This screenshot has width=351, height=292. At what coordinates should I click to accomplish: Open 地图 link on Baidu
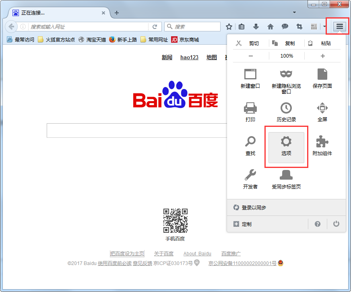click(212, 57)
